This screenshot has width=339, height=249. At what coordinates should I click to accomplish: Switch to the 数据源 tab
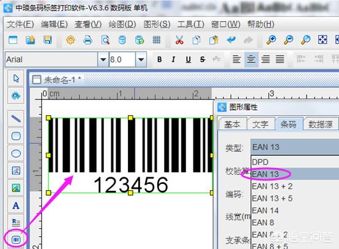321,124
